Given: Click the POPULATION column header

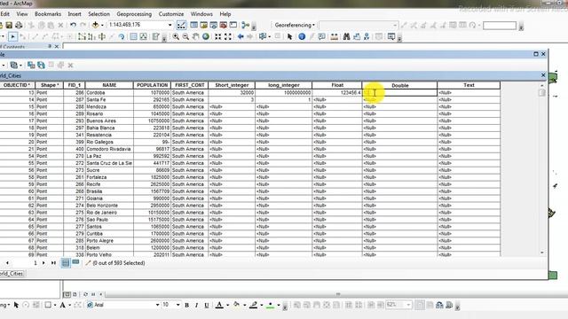Looking at the screenshot, I should (152, 85).
